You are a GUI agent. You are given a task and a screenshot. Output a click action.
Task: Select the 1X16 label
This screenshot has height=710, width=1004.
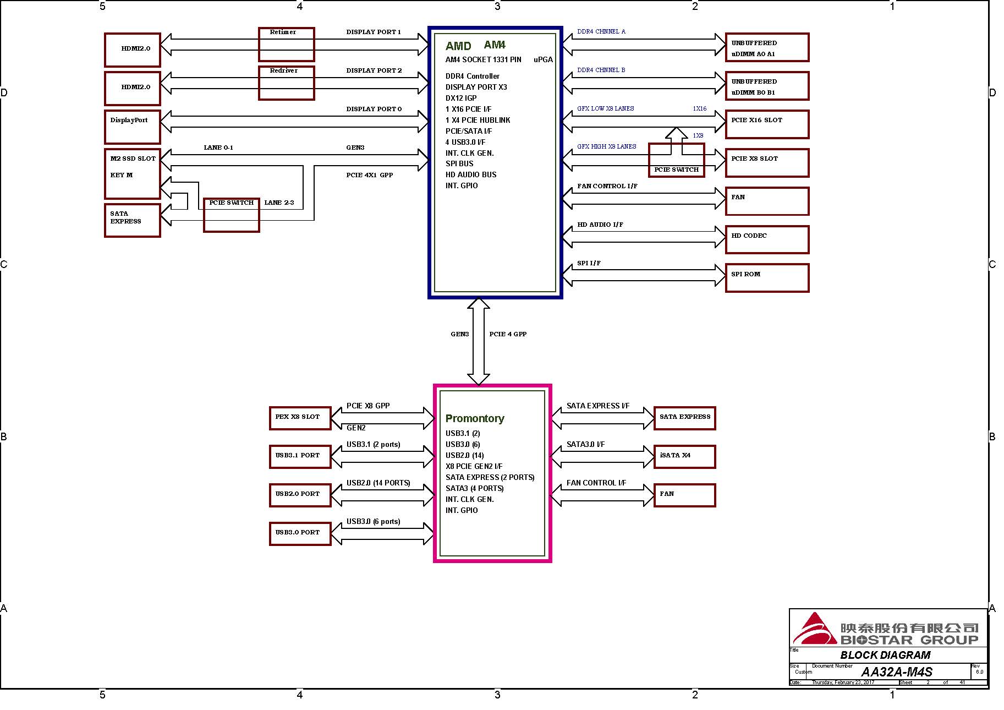[700, 108]
